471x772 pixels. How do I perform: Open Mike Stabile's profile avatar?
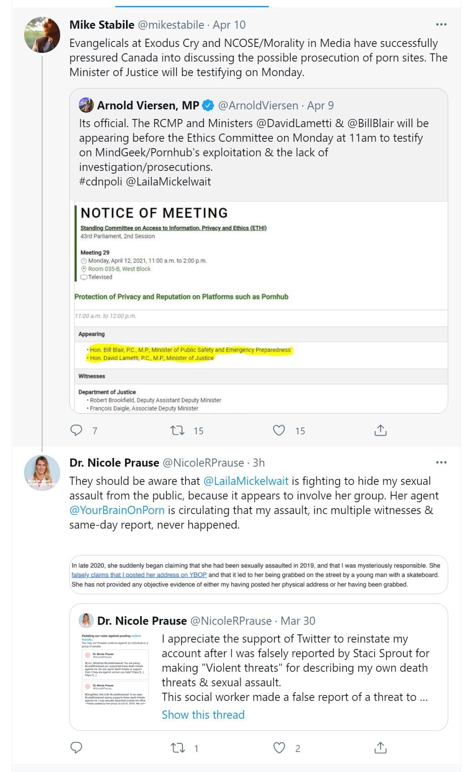(42, 35)
